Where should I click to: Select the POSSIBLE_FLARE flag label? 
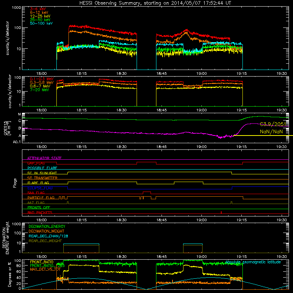click(x=42, y=168)
